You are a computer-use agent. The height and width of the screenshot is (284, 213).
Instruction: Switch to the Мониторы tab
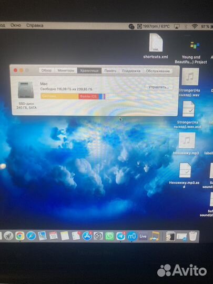[x=66, y=70]
